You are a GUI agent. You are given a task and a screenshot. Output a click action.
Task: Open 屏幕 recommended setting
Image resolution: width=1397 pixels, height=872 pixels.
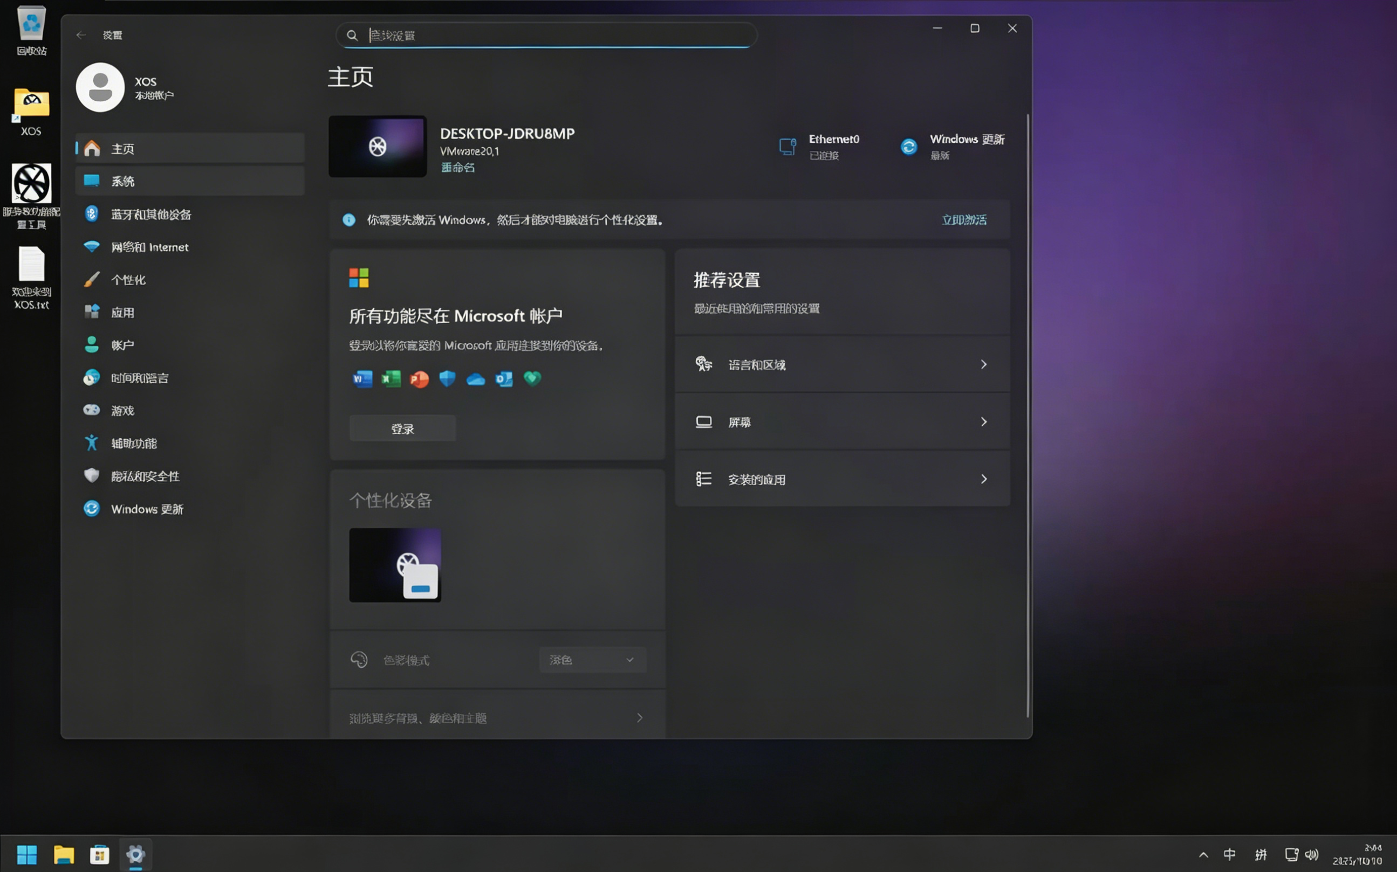843,421
